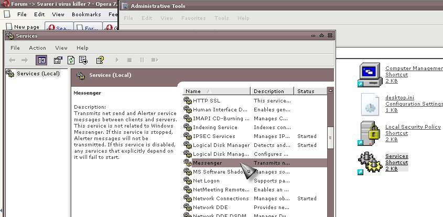Open Edit menu in Opera window

pyautogui.click(x=39, y=14)
